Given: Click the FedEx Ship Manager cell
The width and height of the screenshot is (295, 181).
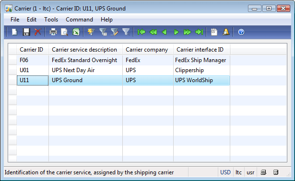Looking at the screenshot, I should tap(201, 60).
